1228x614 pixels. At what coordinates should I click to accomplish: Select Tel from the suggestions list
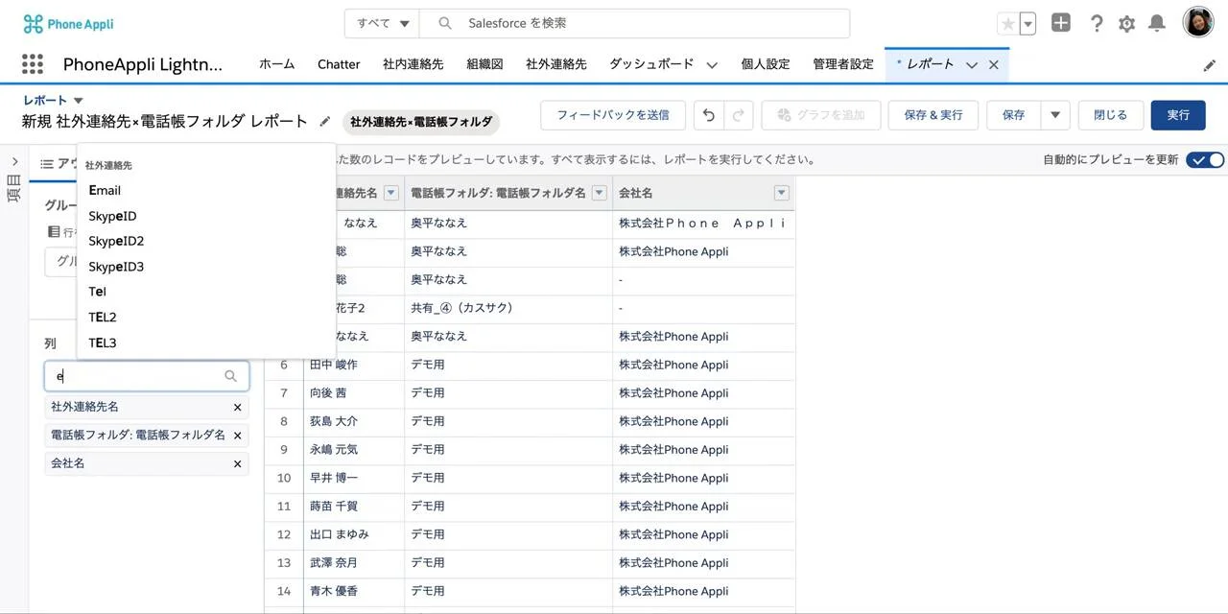206,292
